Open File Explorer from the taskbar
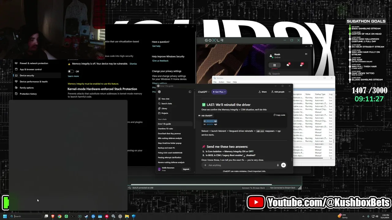Screen dimensions: 392x220 pos(127,216)
